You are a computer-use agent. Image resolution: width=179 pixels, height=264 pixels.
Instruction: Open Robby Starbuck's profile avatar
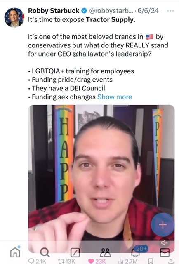pos(14,17)
